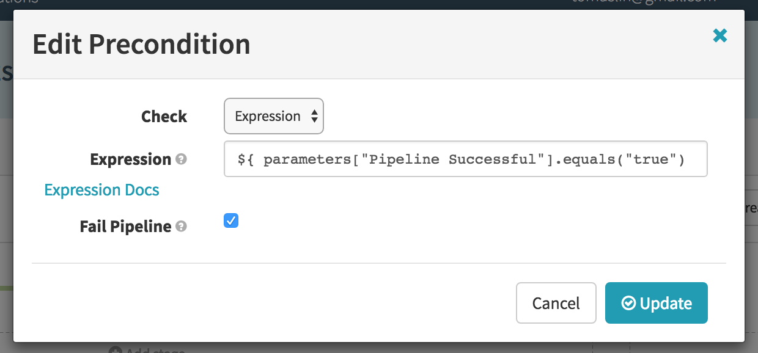Click the plus icon beside Add stage
758x353 pixels.
(115, 351)
